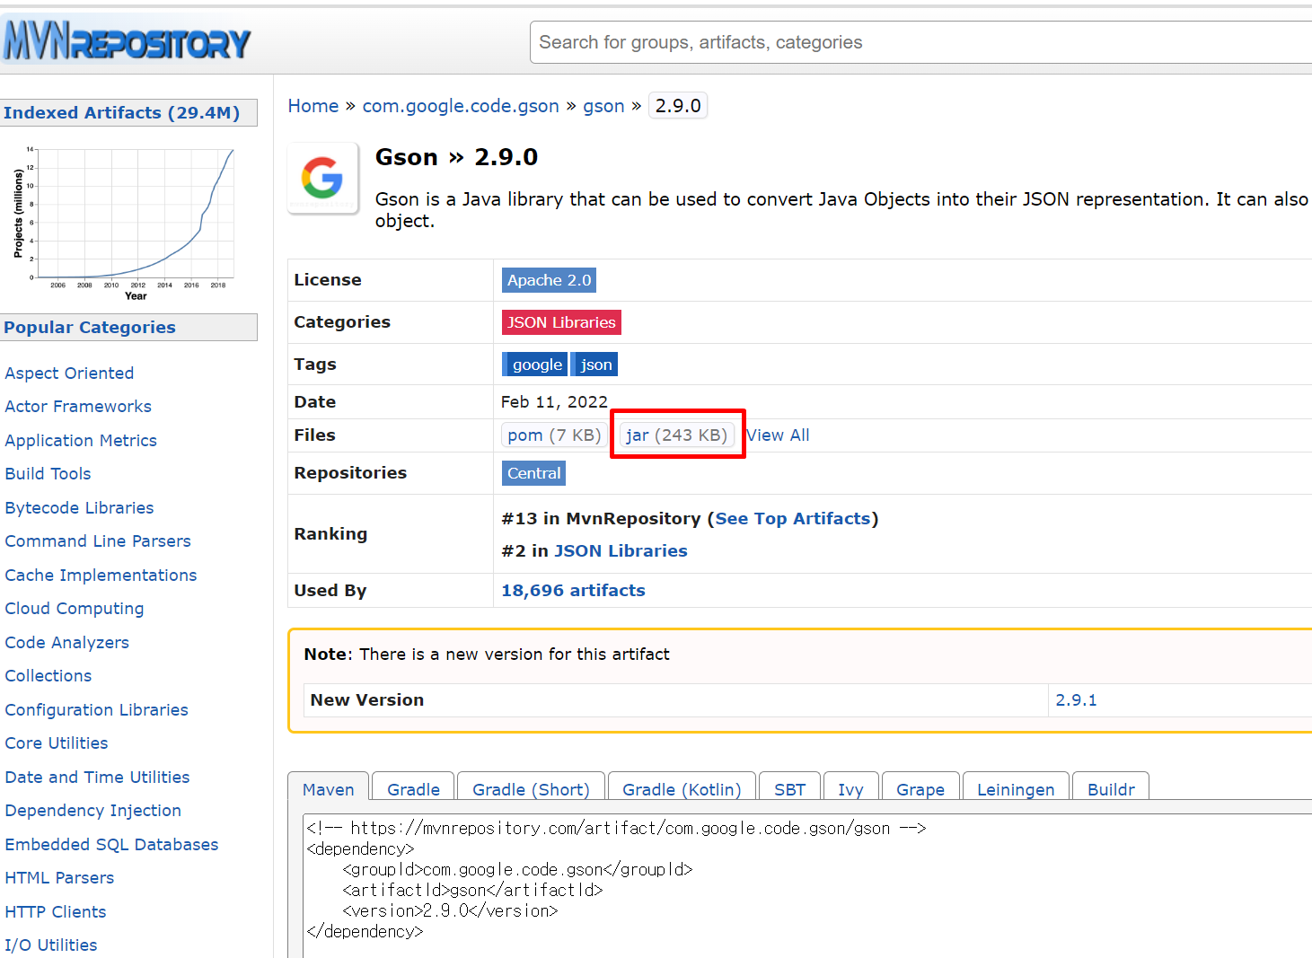Open Aspect Oriented category

point(69,374)
